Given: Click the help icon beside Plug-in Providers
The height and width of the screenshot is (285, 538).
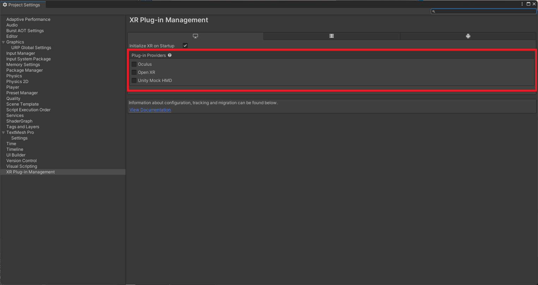Looking at the screenshot, I should 169,55.
